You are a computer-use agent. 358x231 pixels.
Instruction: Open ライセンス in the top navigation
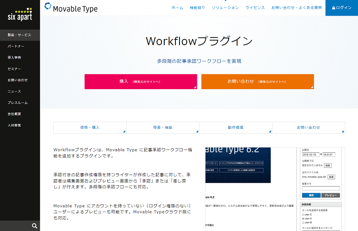point(255,8)
